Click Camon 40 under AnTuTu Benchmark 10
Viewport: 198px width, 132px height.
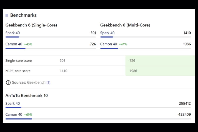tap(14, 114)
